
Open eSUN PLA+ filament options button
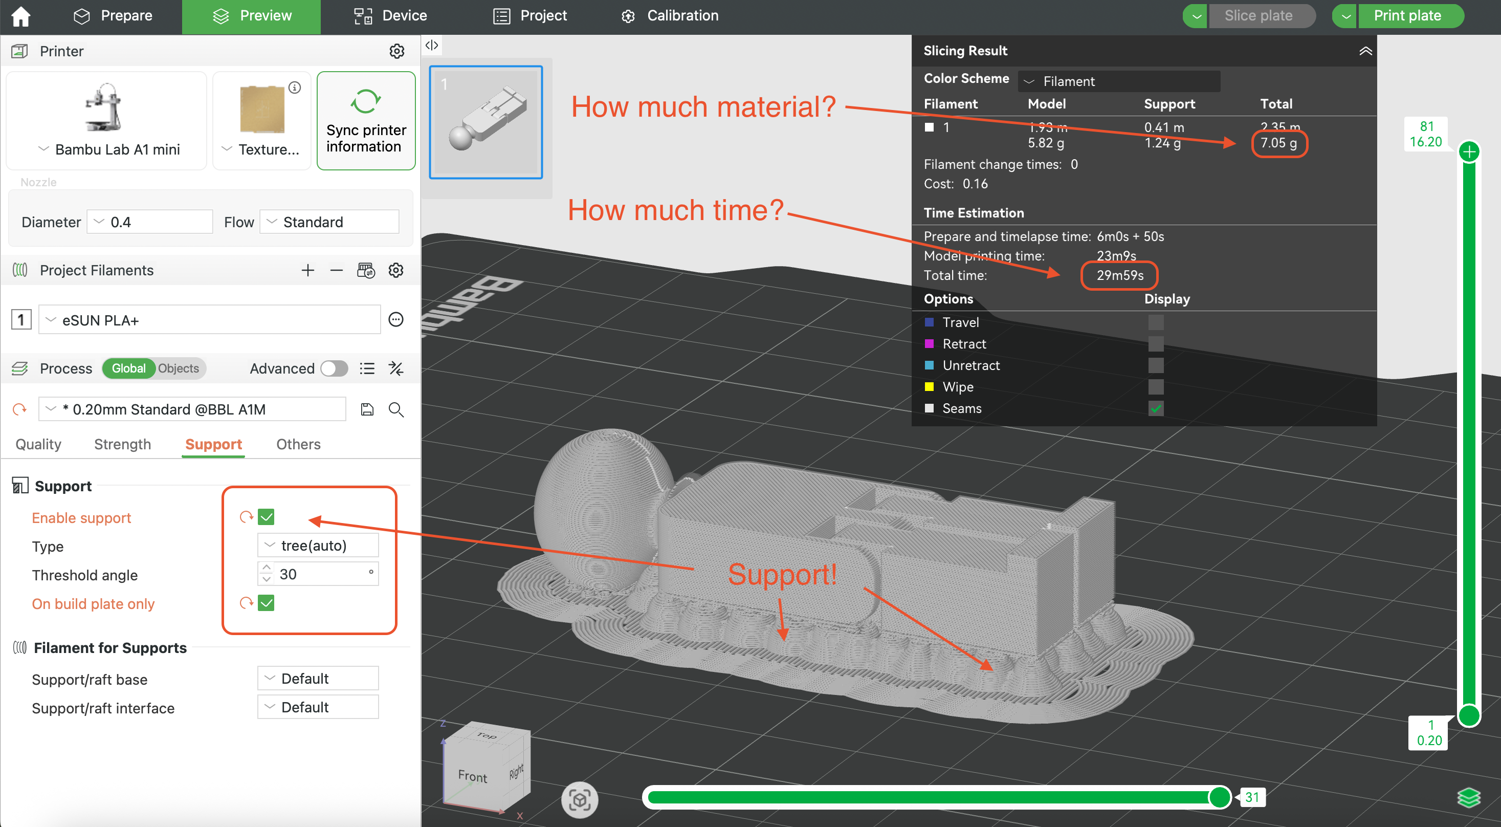tap(396, 320)
